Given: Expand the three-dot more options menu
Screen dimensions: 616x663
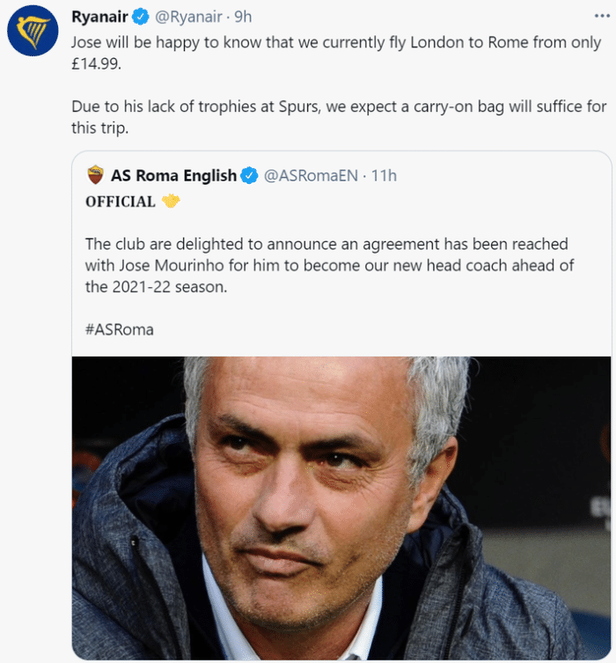Looking at the screenshot, I should click(x=599, y=16).
